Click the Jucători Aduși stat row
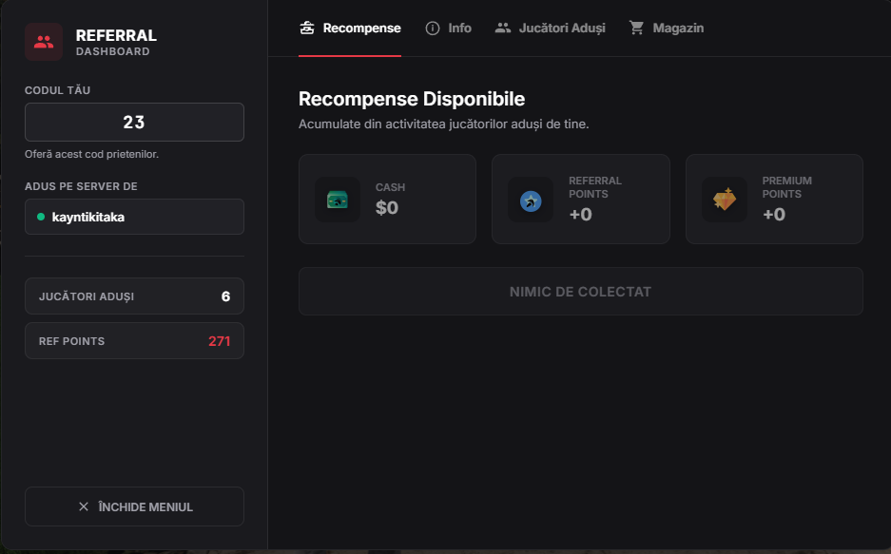Viewport: 891px width, 554px height. pos(135,296)
